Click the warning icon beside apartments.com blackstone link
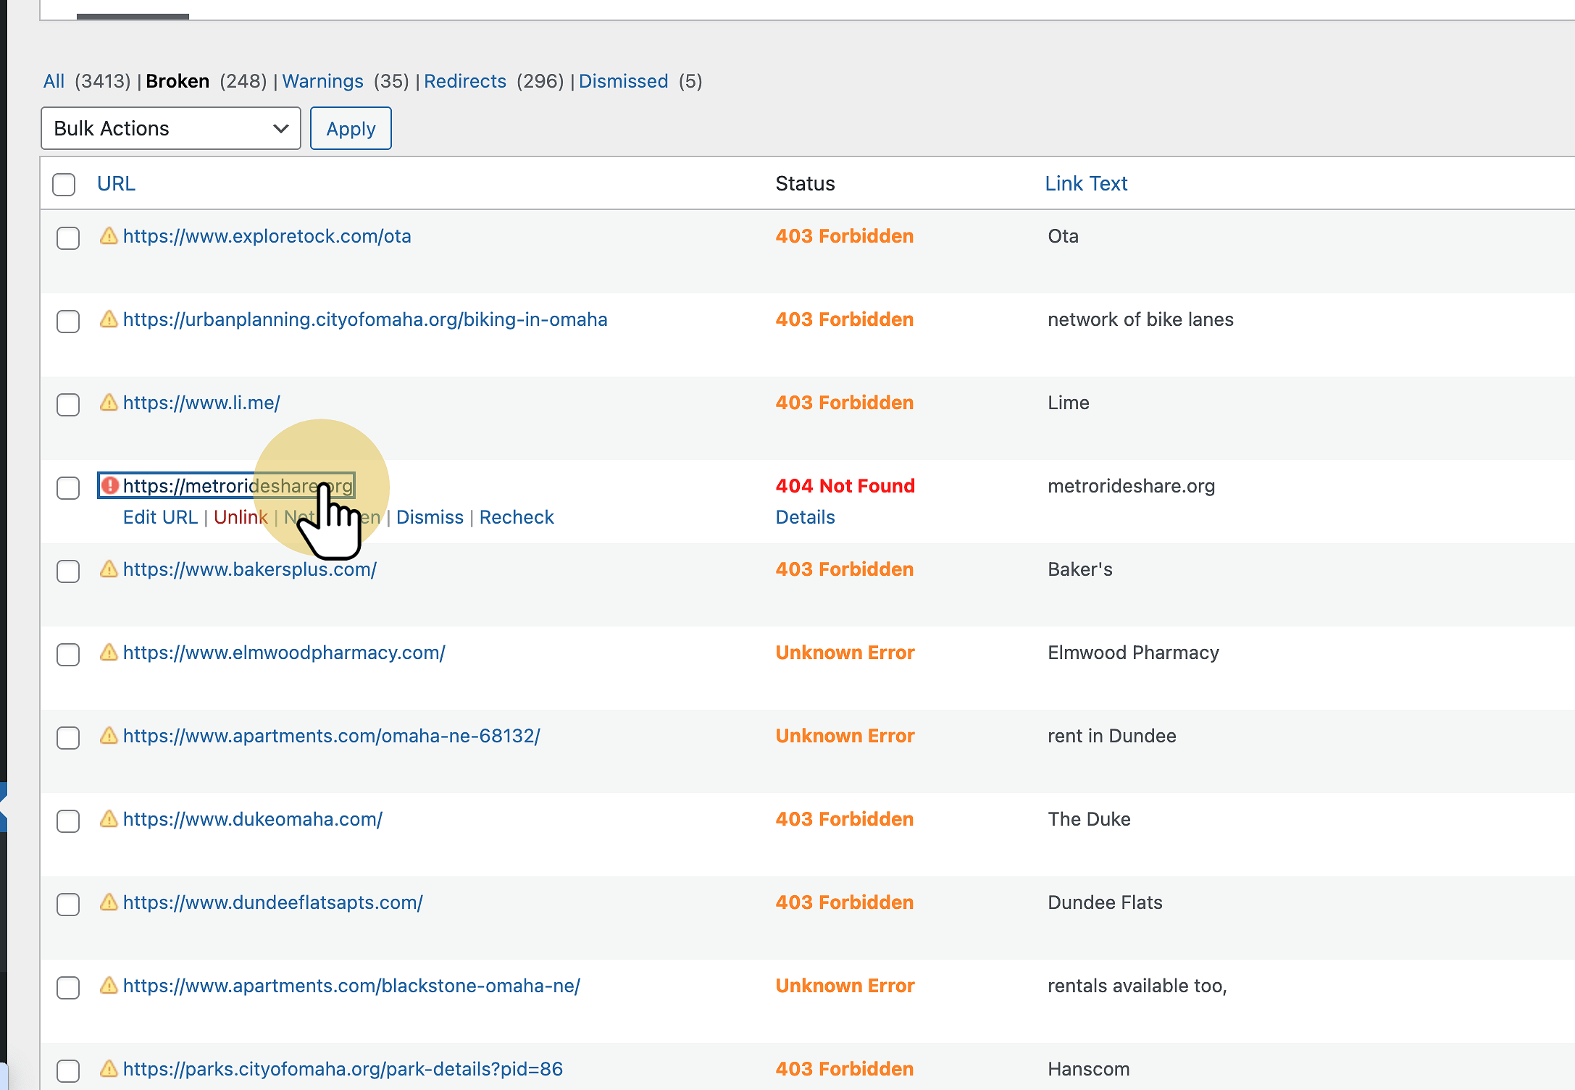The image size is (1575, 1090). tap(109, 986)
